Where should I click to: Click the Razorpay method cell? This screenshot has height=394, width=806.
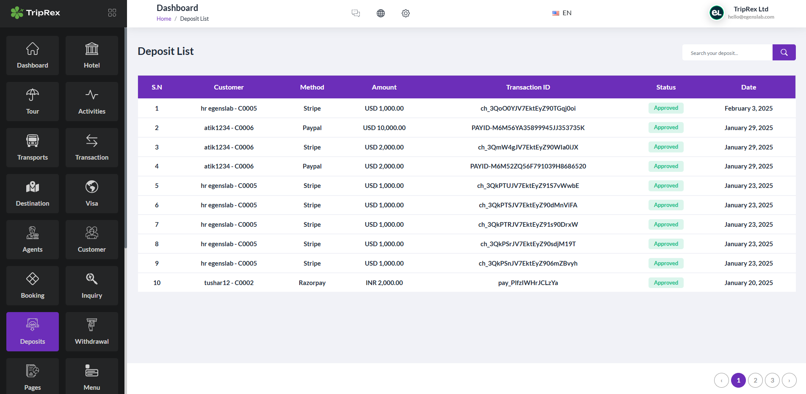coord(312,283)
